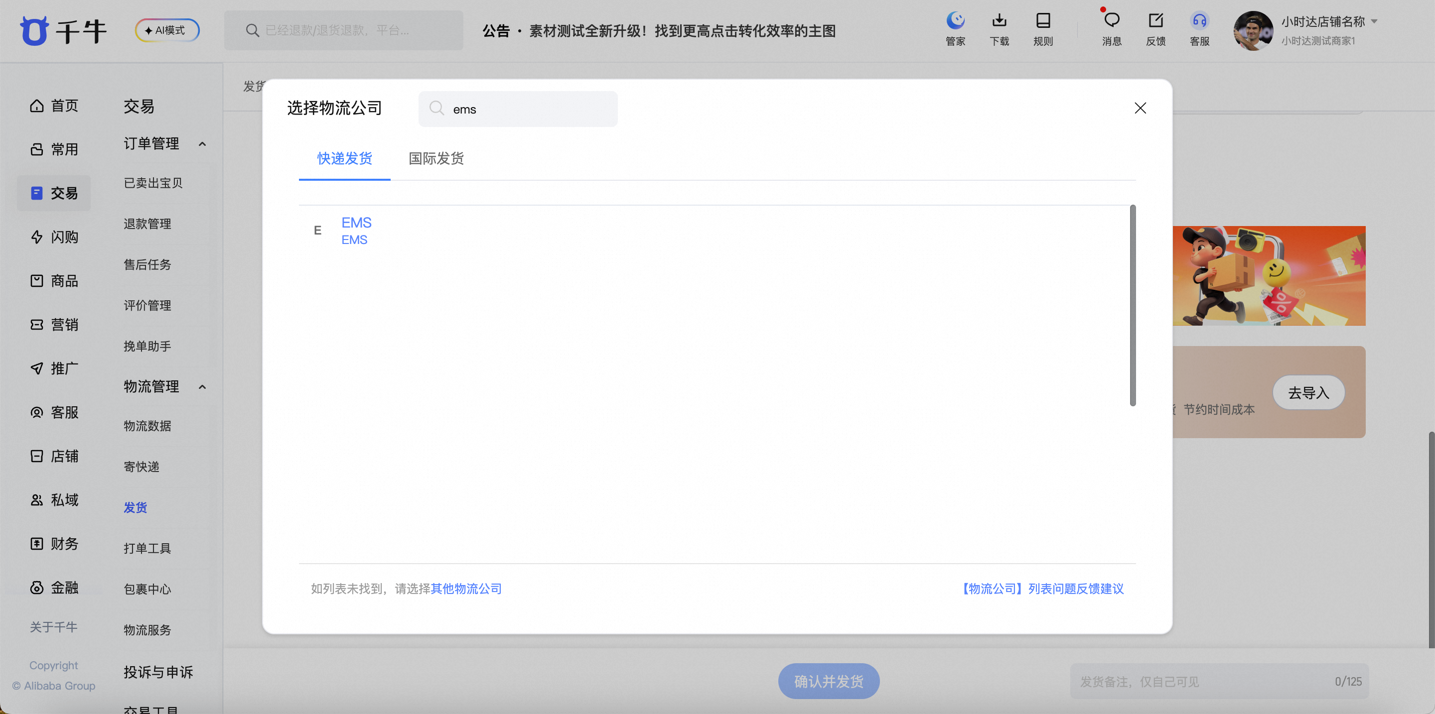Viewport: 1435px width, 714px height.
Task: Open the 寄快递 menu item
Action: (x=142, y=467)
